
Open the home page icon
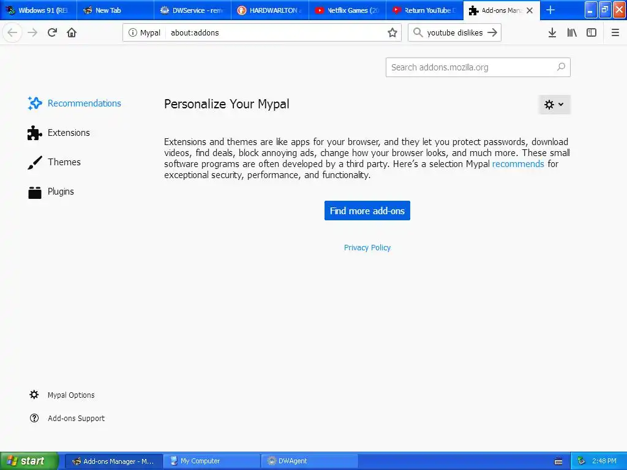coord(72,33)
